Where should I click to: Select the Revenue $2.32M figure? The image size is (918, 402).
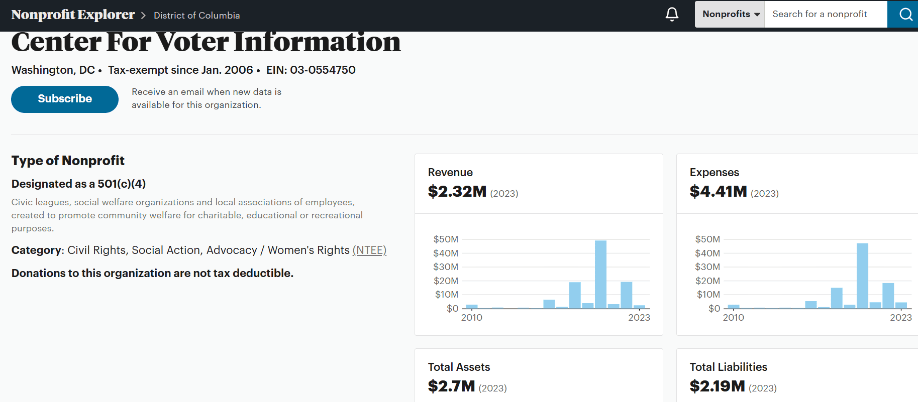pyautogui.click(x=457, y=191)
